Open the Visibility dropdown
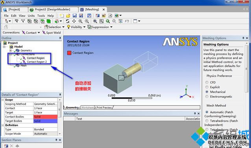 pyautogui.click(x=76, y=27)
